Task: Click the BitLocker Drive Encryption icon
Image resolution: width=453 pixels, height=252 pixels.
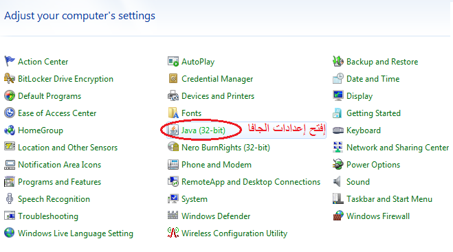Action: (x=10, y=78)
